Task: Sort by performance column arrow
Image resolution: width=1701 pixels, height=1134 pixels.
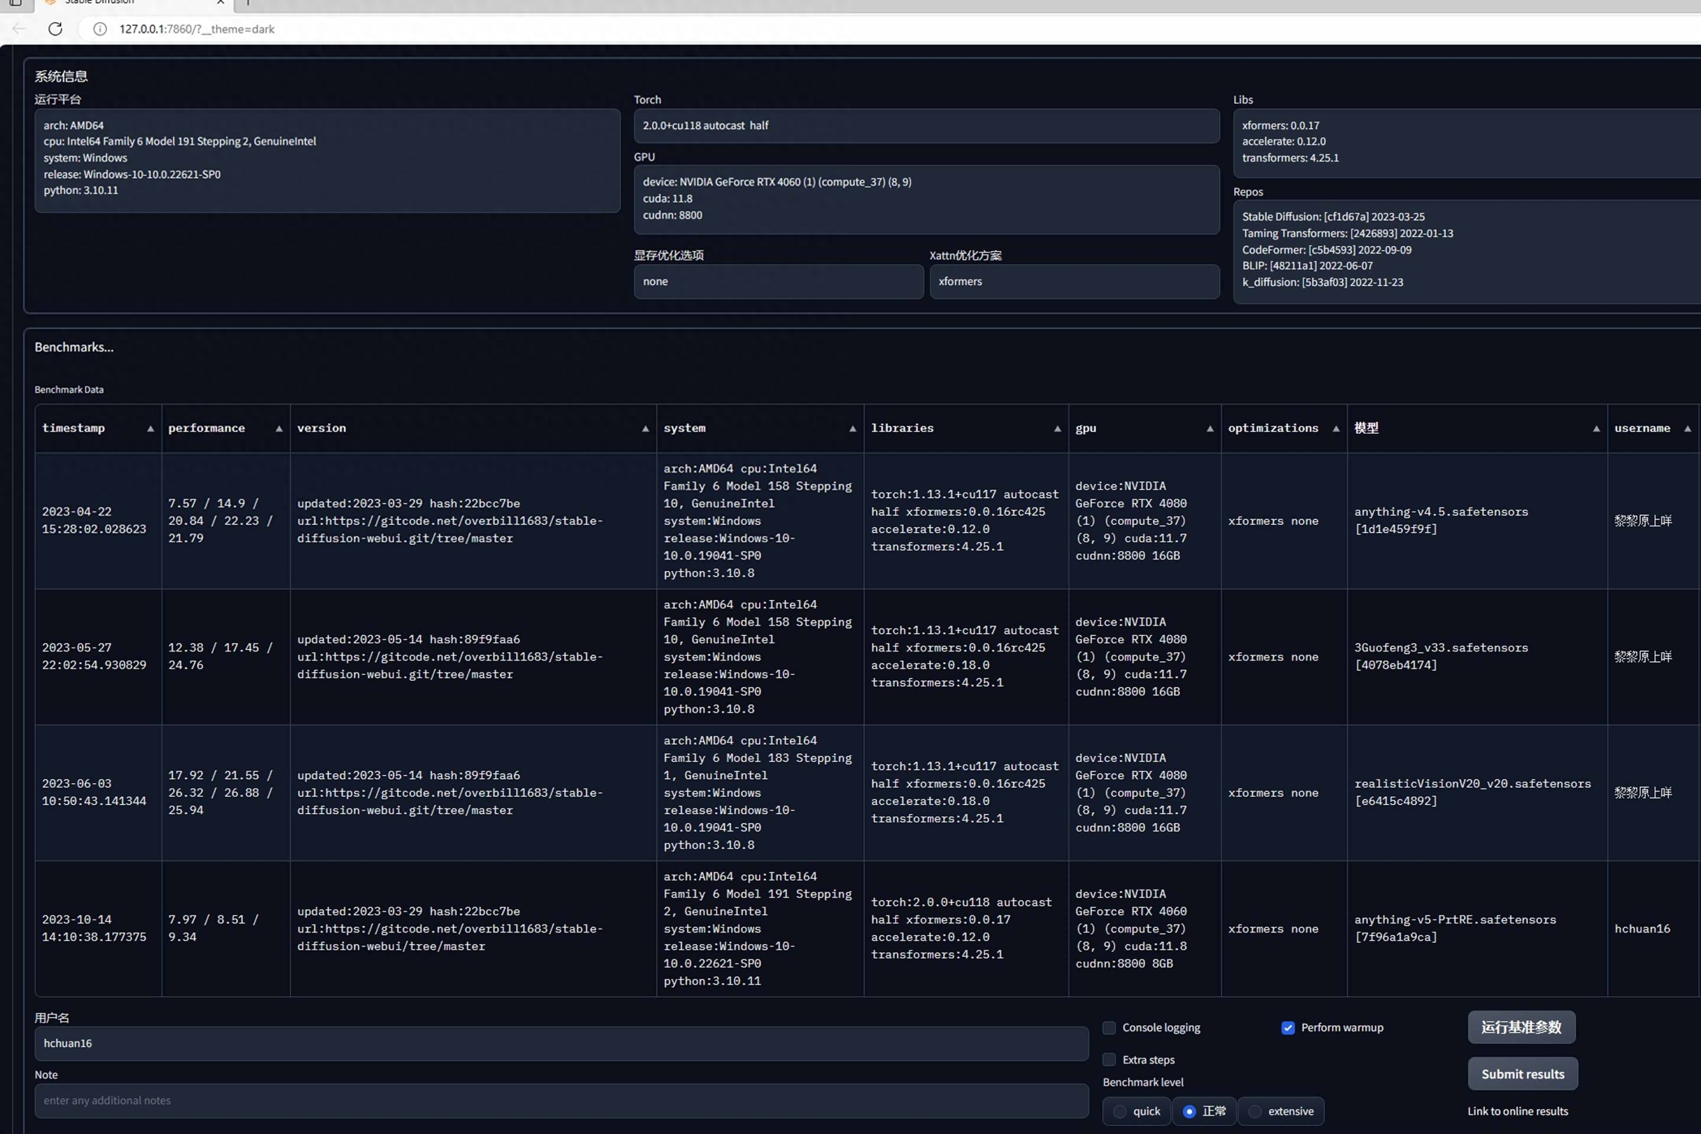Action: [279, 429]
